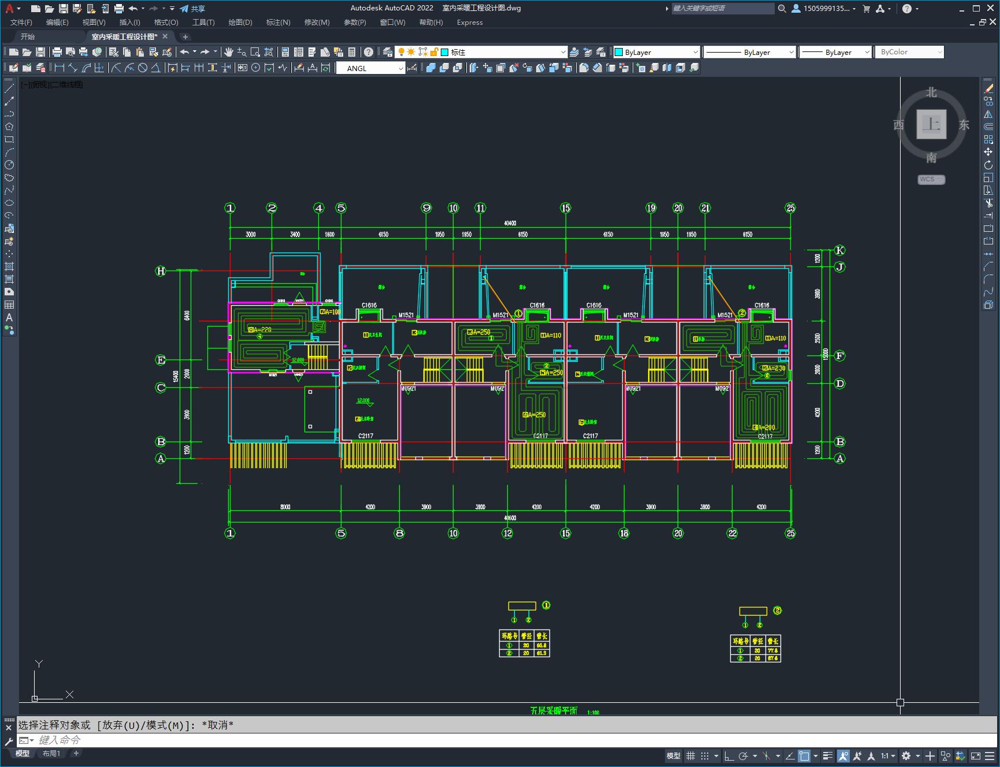Click the ViewCube 上 top face
Viewport: 1000px width, 767px height.
point(931,124)
